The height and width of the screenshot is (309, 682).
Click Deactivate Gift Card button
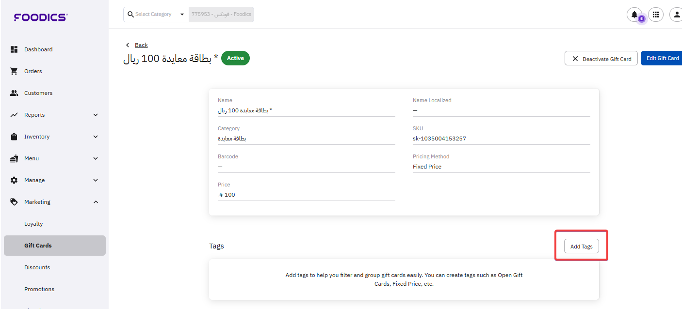point(601,59)
